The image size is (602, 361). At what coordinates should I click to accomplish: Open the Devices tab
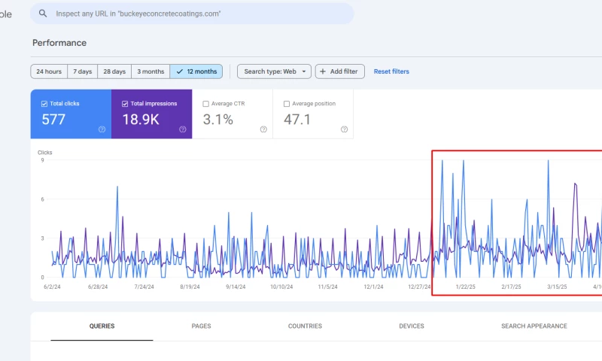click(412, 326)
